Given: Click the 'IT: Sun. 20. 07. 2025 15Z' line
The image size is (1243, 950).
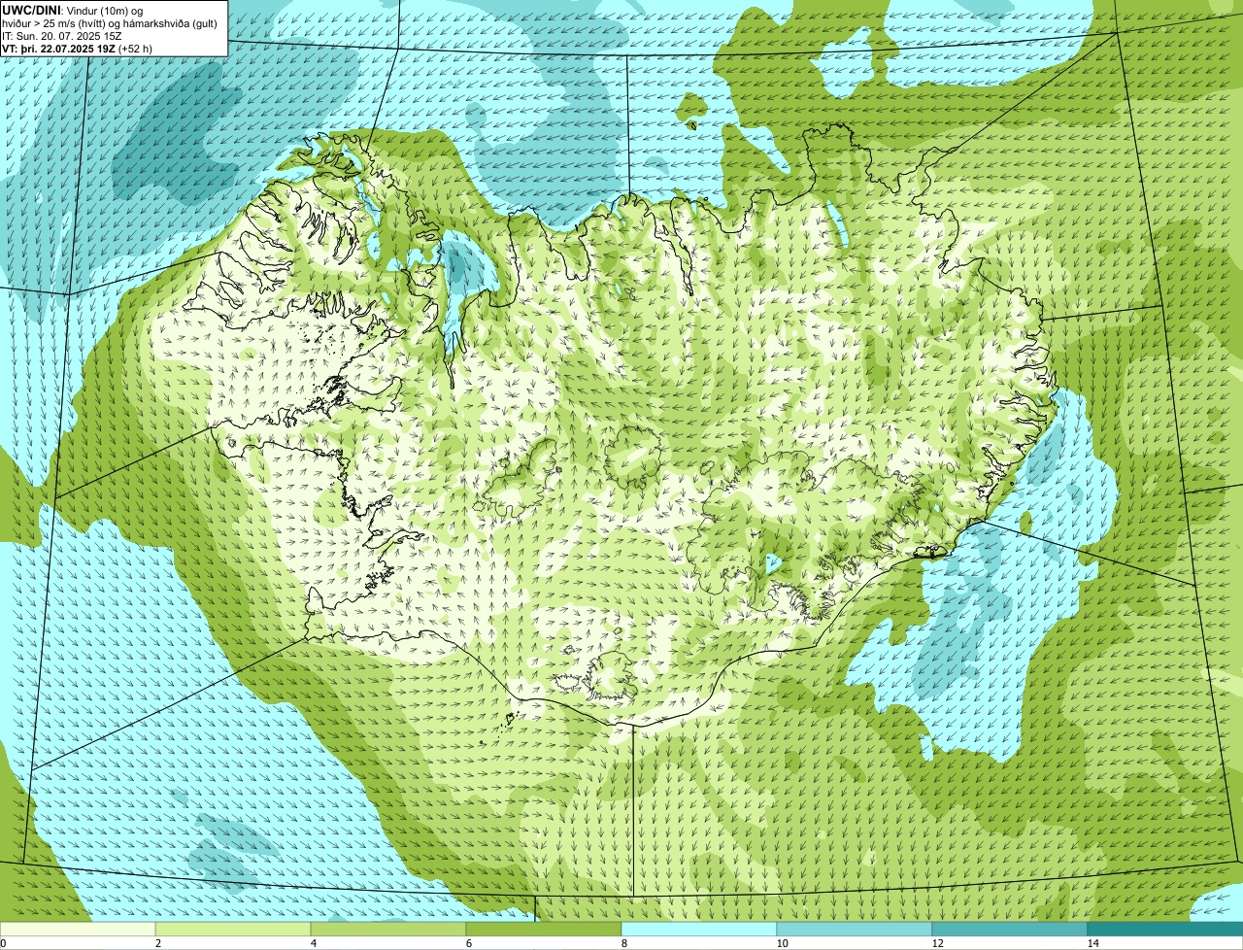Looking at the screenshot, I should point(62,35).
